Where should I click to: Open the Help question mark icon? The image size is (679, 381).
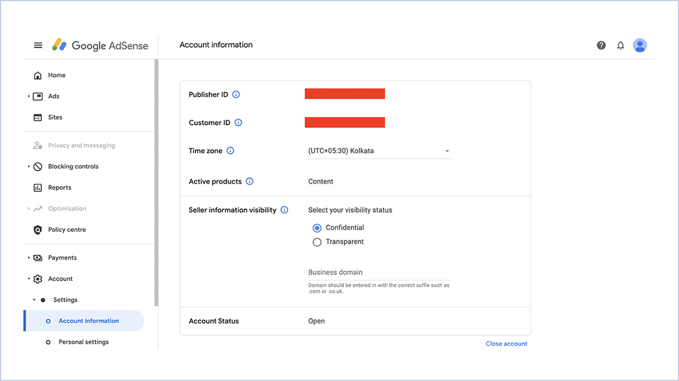pos(601,45)
